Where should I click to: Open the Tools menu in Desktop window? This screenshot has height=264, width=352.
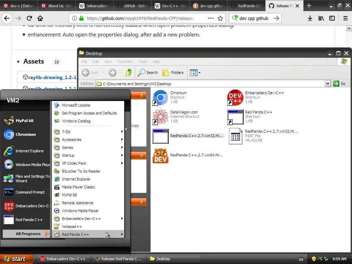pos(143,62)
